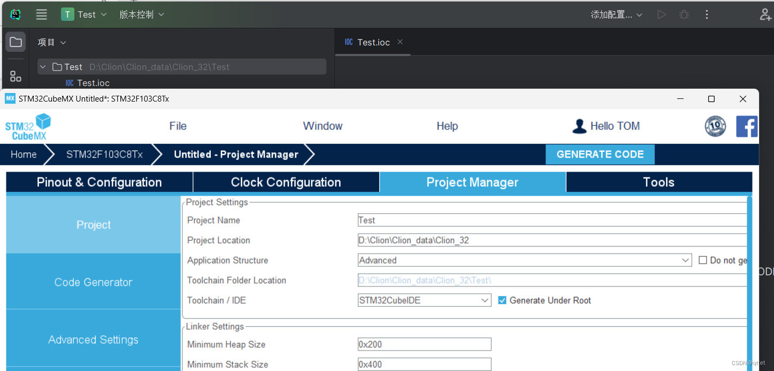Viewport: 774px width, 371px height.
Task: Open the Test project dropdown in CLion
Action: [x=84, y=14]
